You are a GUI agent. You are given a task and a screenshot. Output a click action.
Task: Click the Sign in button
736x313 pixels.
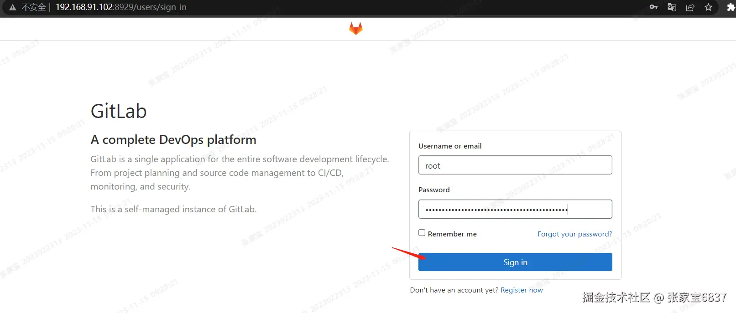pos(515,262)
